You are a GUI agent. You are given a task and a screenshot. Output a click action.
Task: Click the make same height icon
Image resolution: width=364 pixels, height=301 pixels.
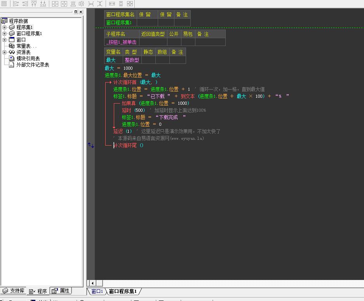click(x=121, y=4)
